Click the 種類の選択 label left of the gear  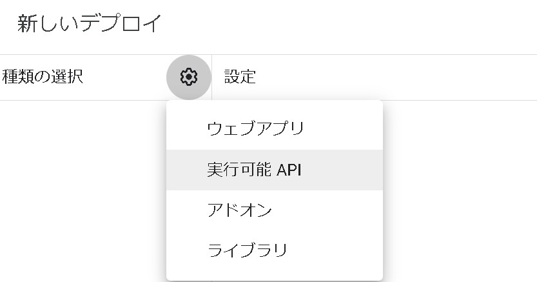tap(43, 77)
